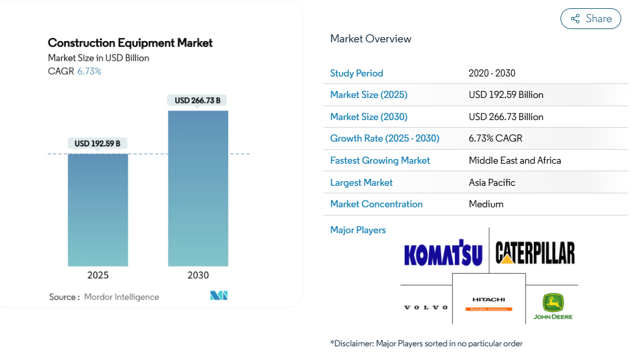Click the Market Concentration label

point(376,204)
